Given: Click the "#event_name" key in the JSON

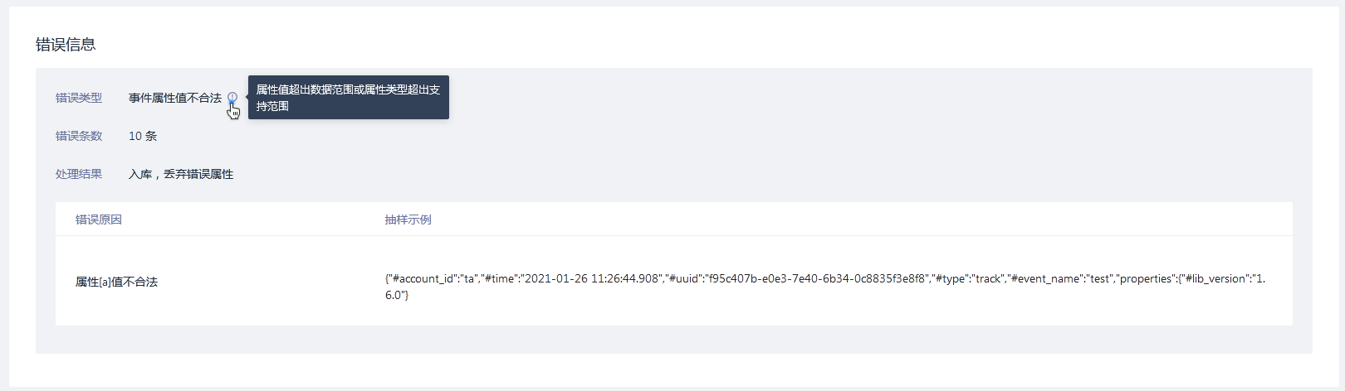Looking at the screenshot, I should tap(1044, 279).
